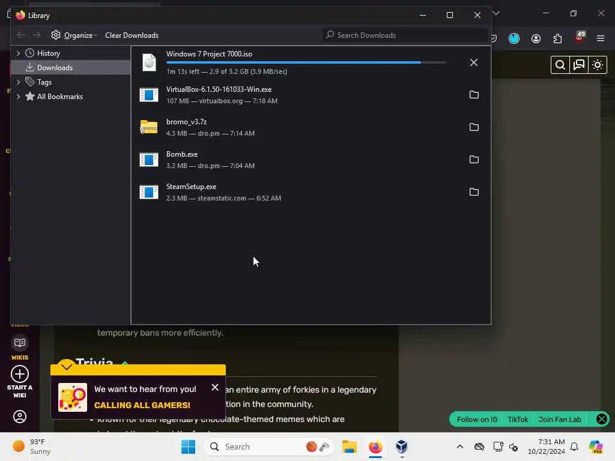Click the Search Downloads field

coord(405,35)
